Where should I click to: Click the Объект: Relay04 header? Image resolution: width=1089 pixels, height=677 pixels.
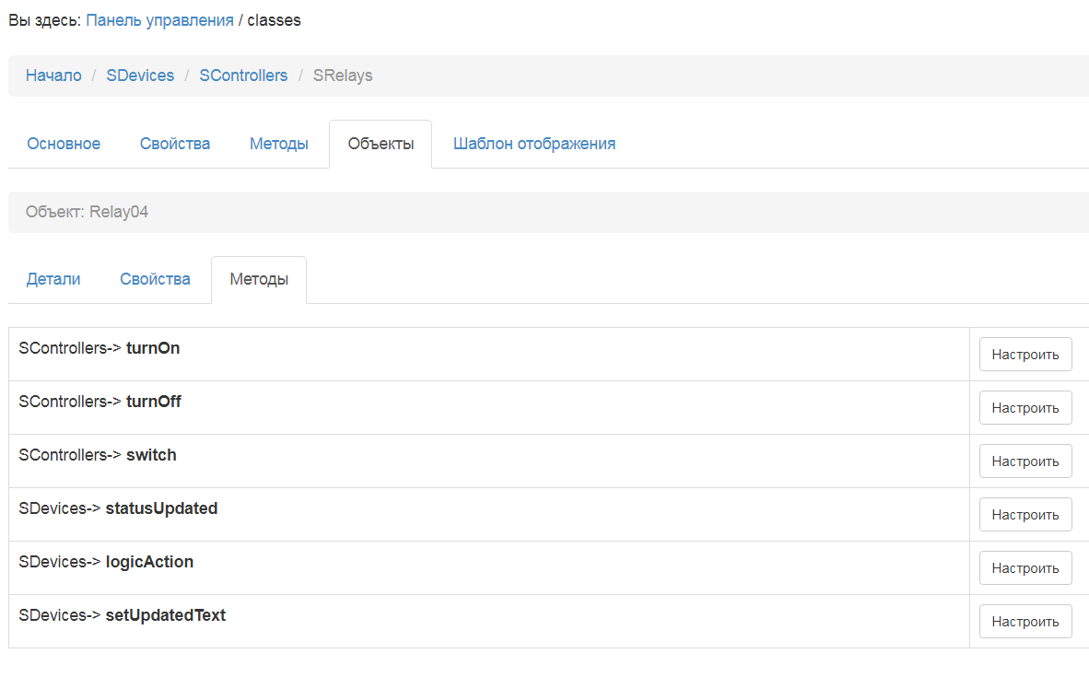(x=88, y=212)
